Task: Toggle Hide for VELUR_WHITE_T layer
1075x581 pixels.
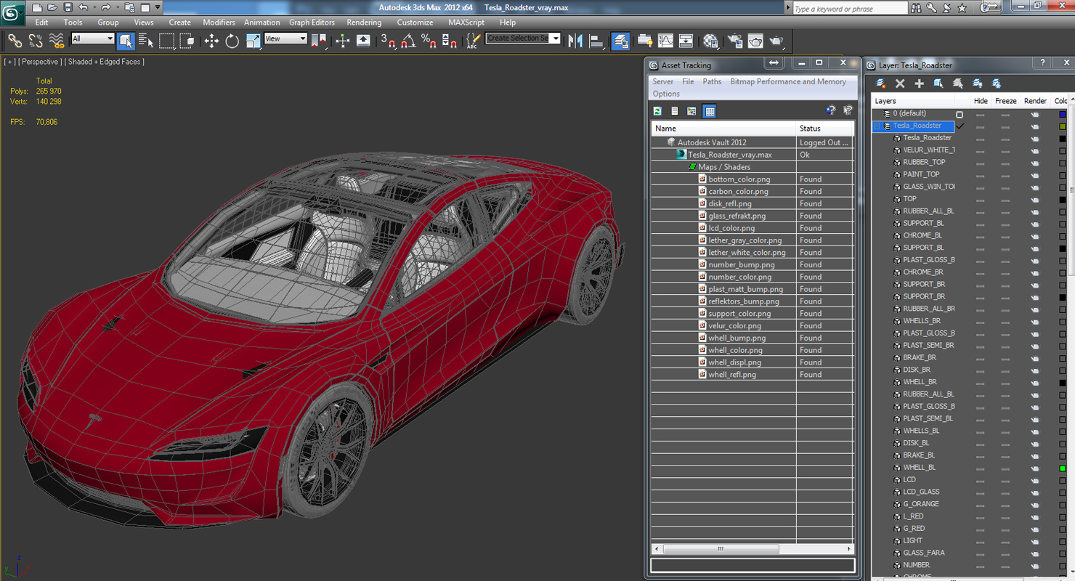Action: 980,150
